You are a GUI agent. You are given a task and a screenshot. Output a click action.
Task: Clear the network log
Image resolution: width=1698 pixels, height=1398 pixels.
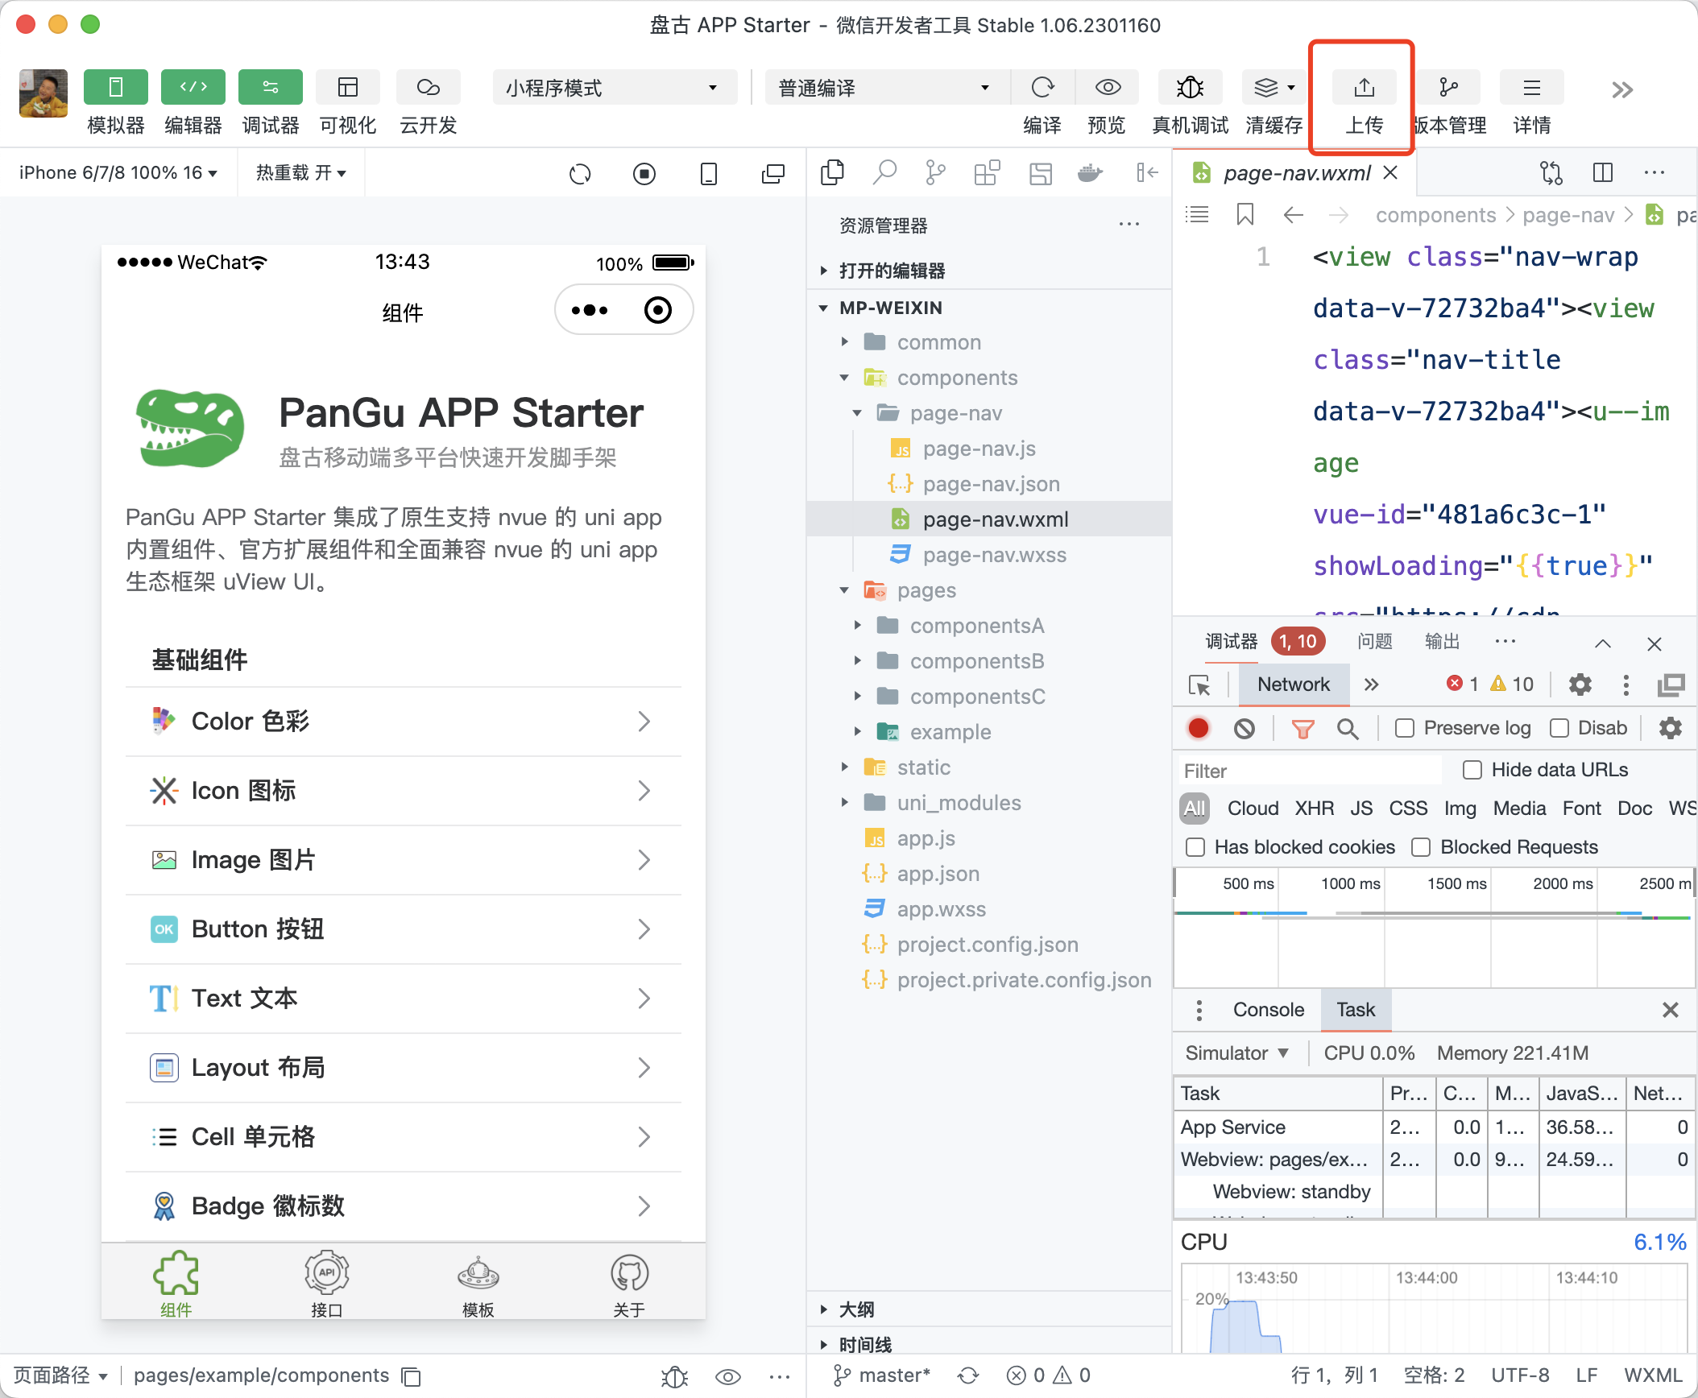(x=1245, y=729)
